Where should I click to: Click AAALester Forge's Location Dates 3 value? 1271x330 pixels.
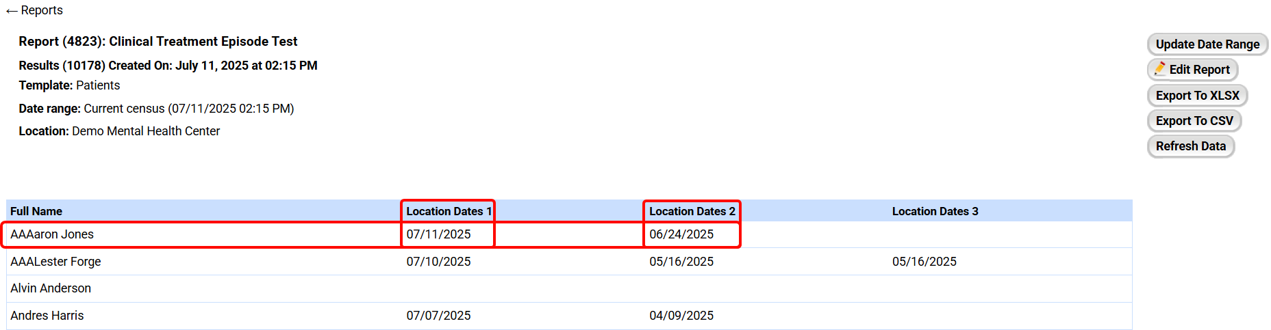924,262
